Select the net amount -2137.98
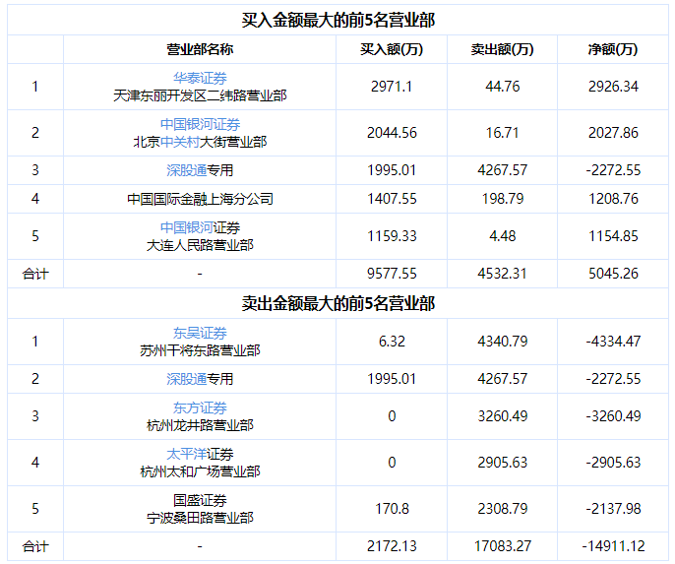 coord(613,509)
